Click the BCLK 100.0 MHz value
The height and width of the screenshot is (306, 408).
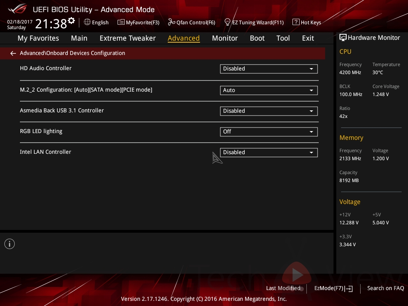coord(351,94)
